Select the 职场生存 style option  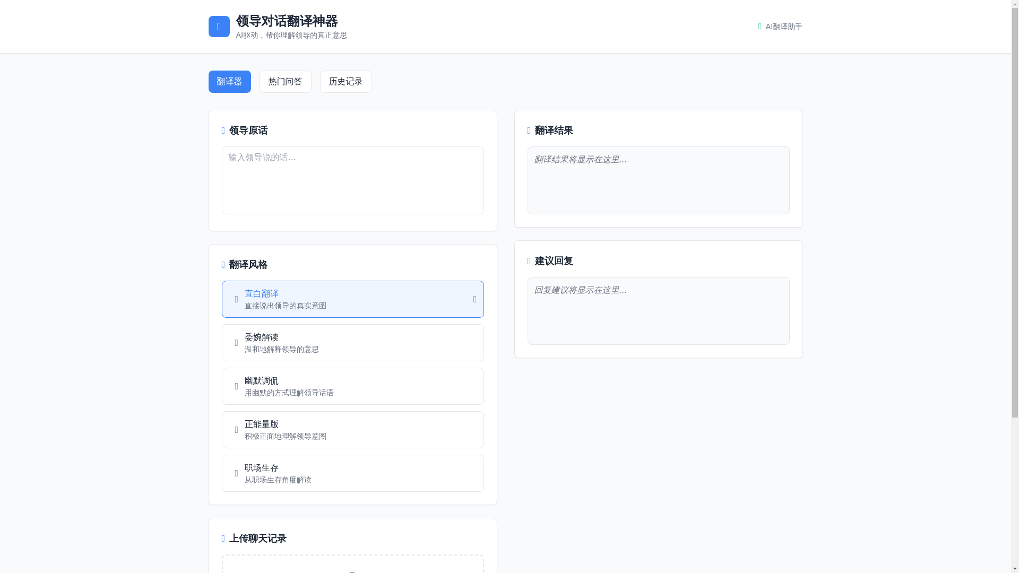tap(352, 473)
